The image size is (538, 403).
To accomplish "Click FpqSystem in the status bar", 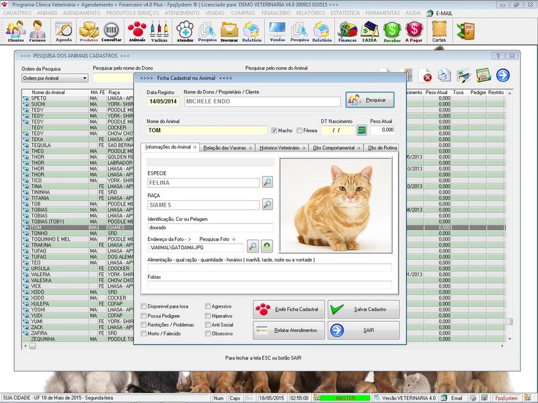I will tap(506, 398).
